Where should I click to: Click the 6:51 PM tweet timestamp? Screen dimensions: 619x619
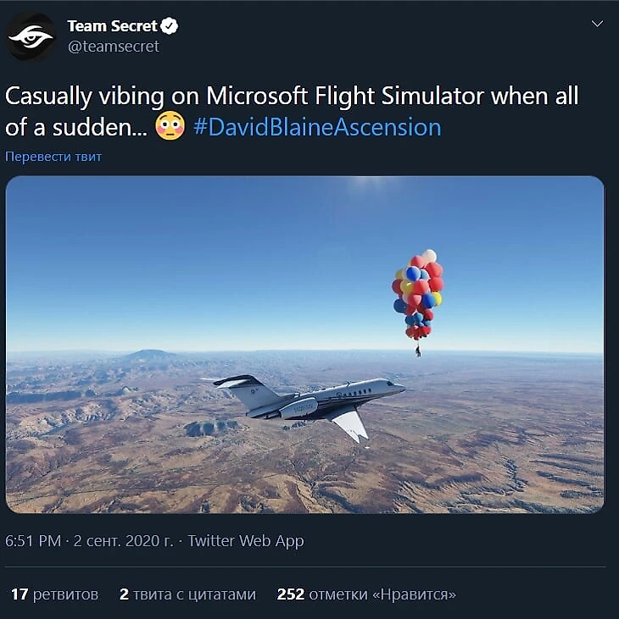point(33,540)
